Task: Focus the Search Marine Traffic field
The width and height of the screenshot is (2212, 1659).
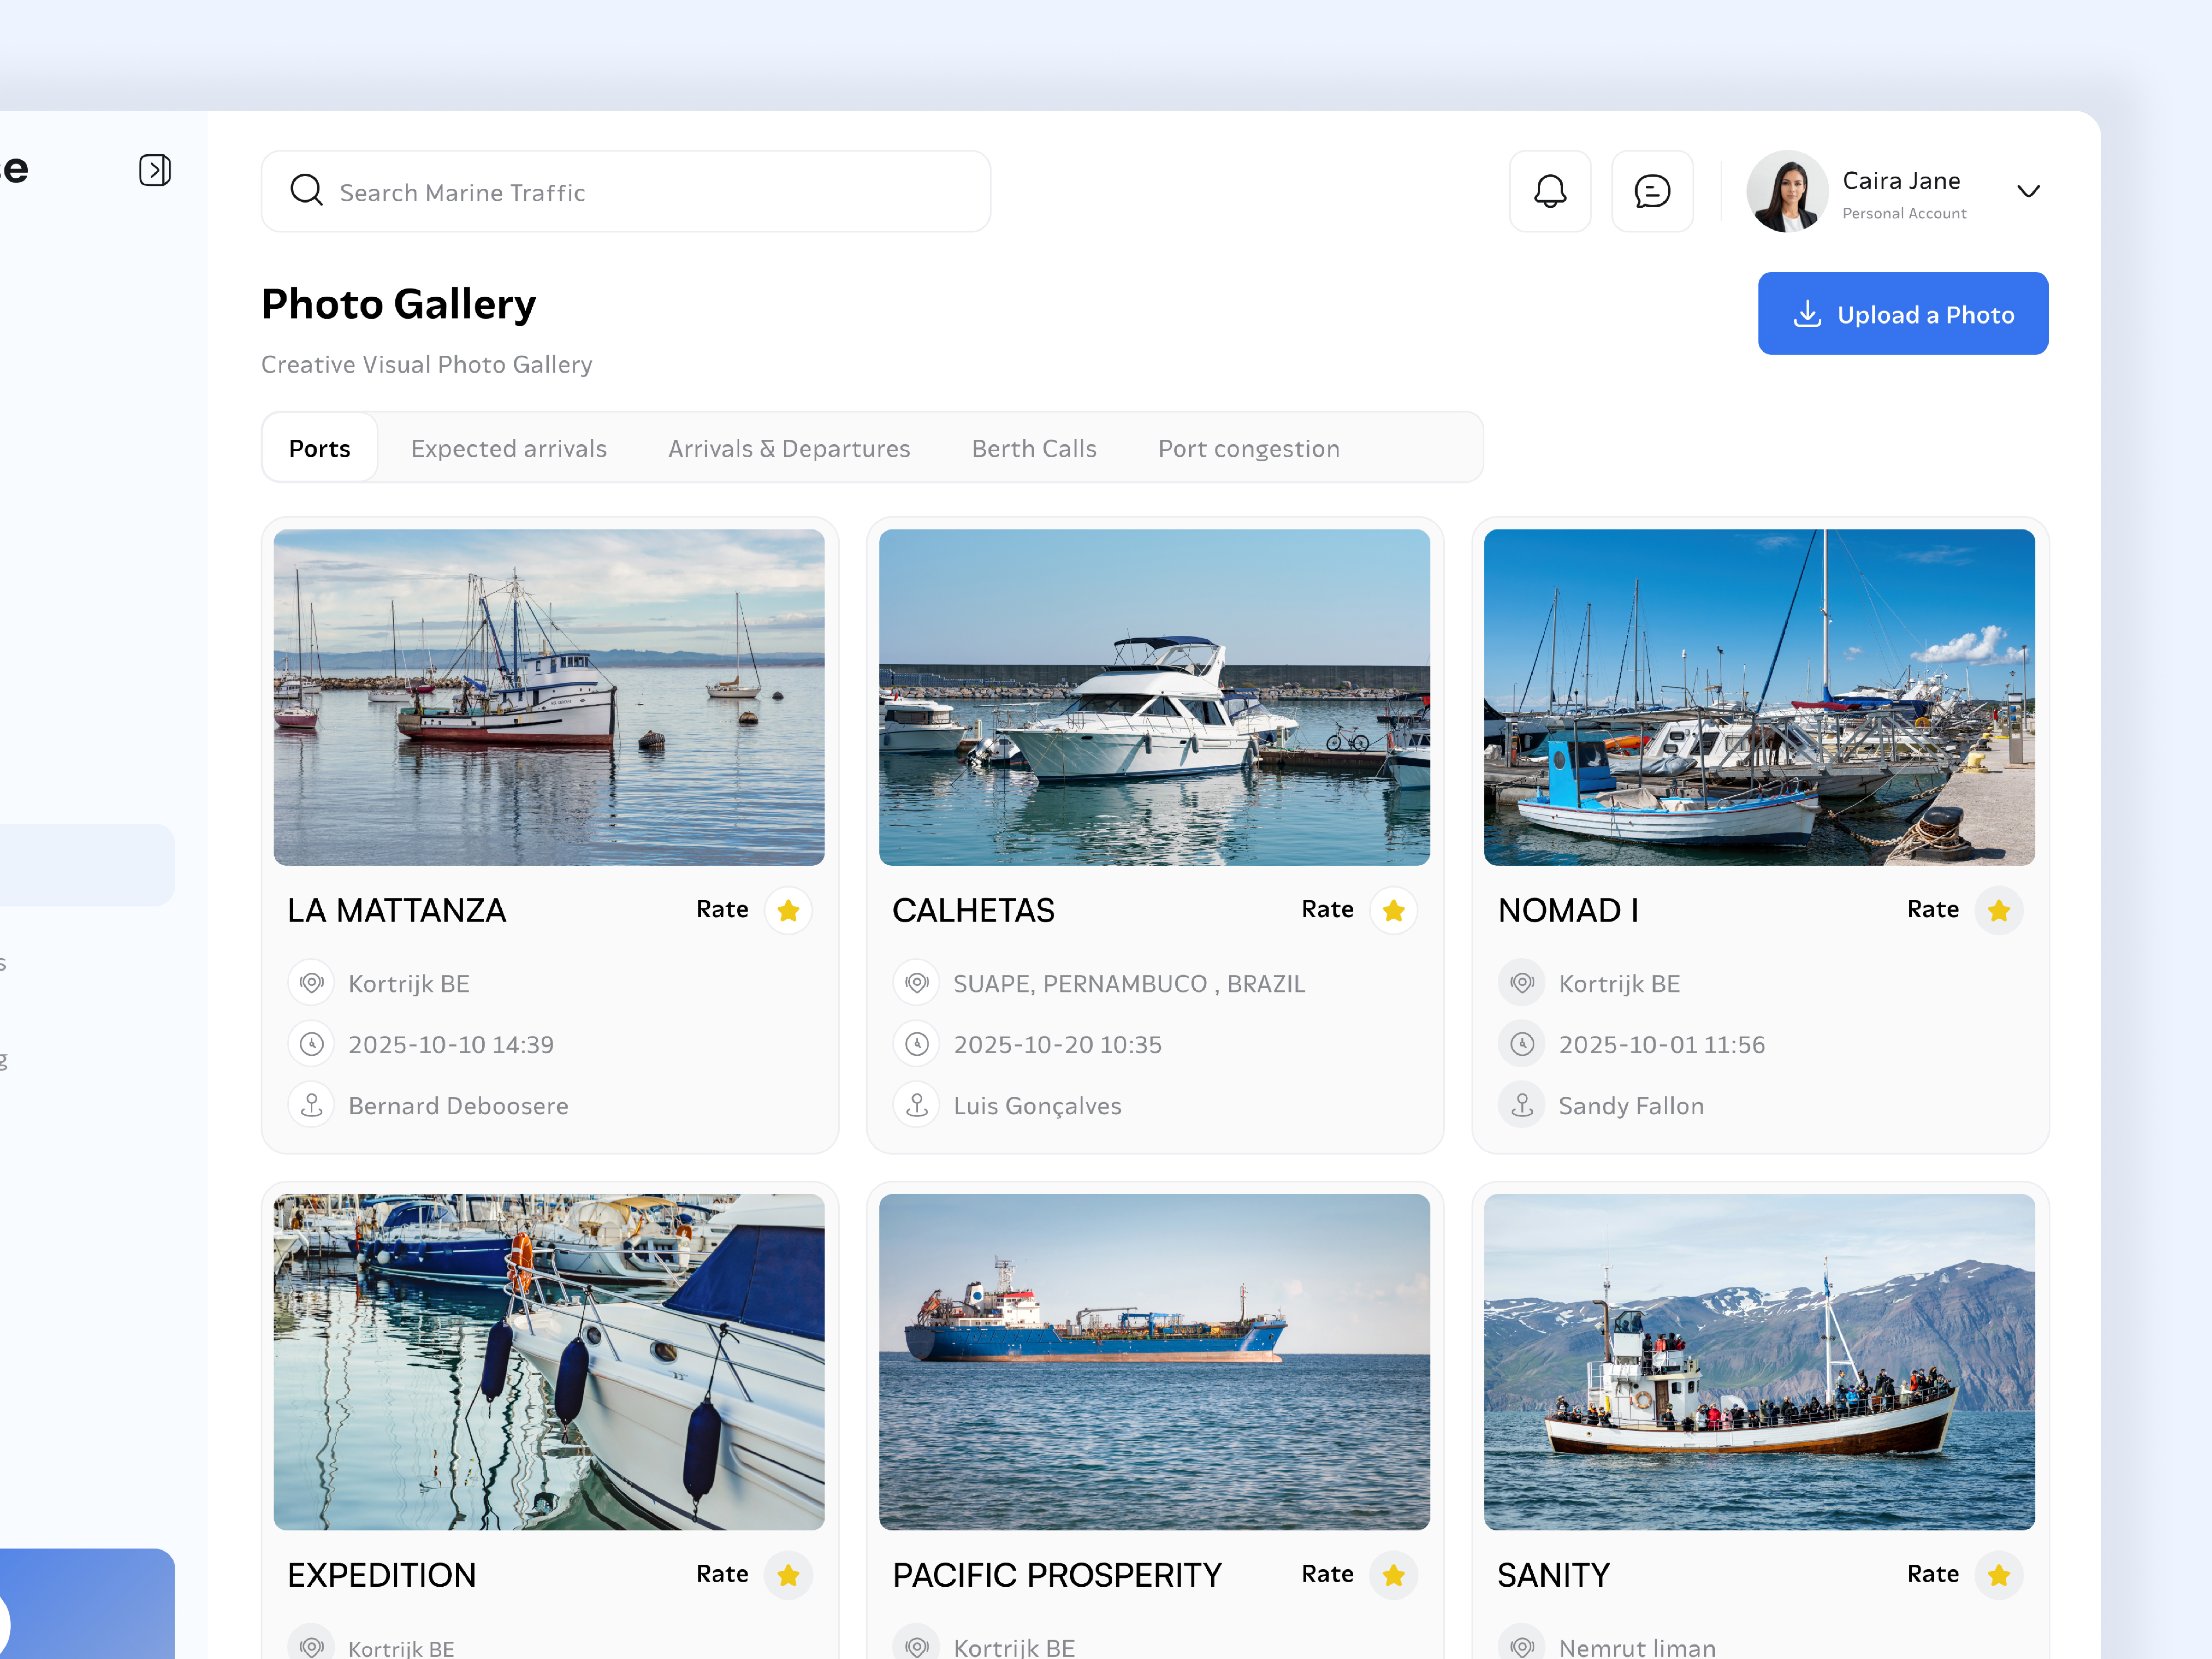Action: [626, 191]
